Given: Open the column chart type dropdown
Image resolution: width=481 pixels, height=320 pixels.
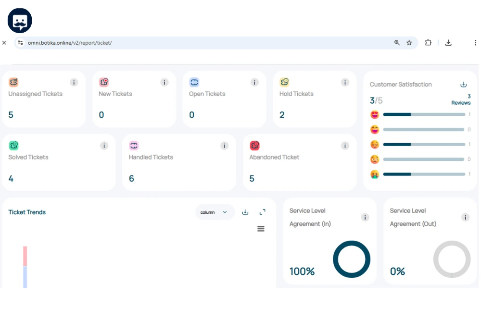Looking at the screenshot, I should (215, 212).
